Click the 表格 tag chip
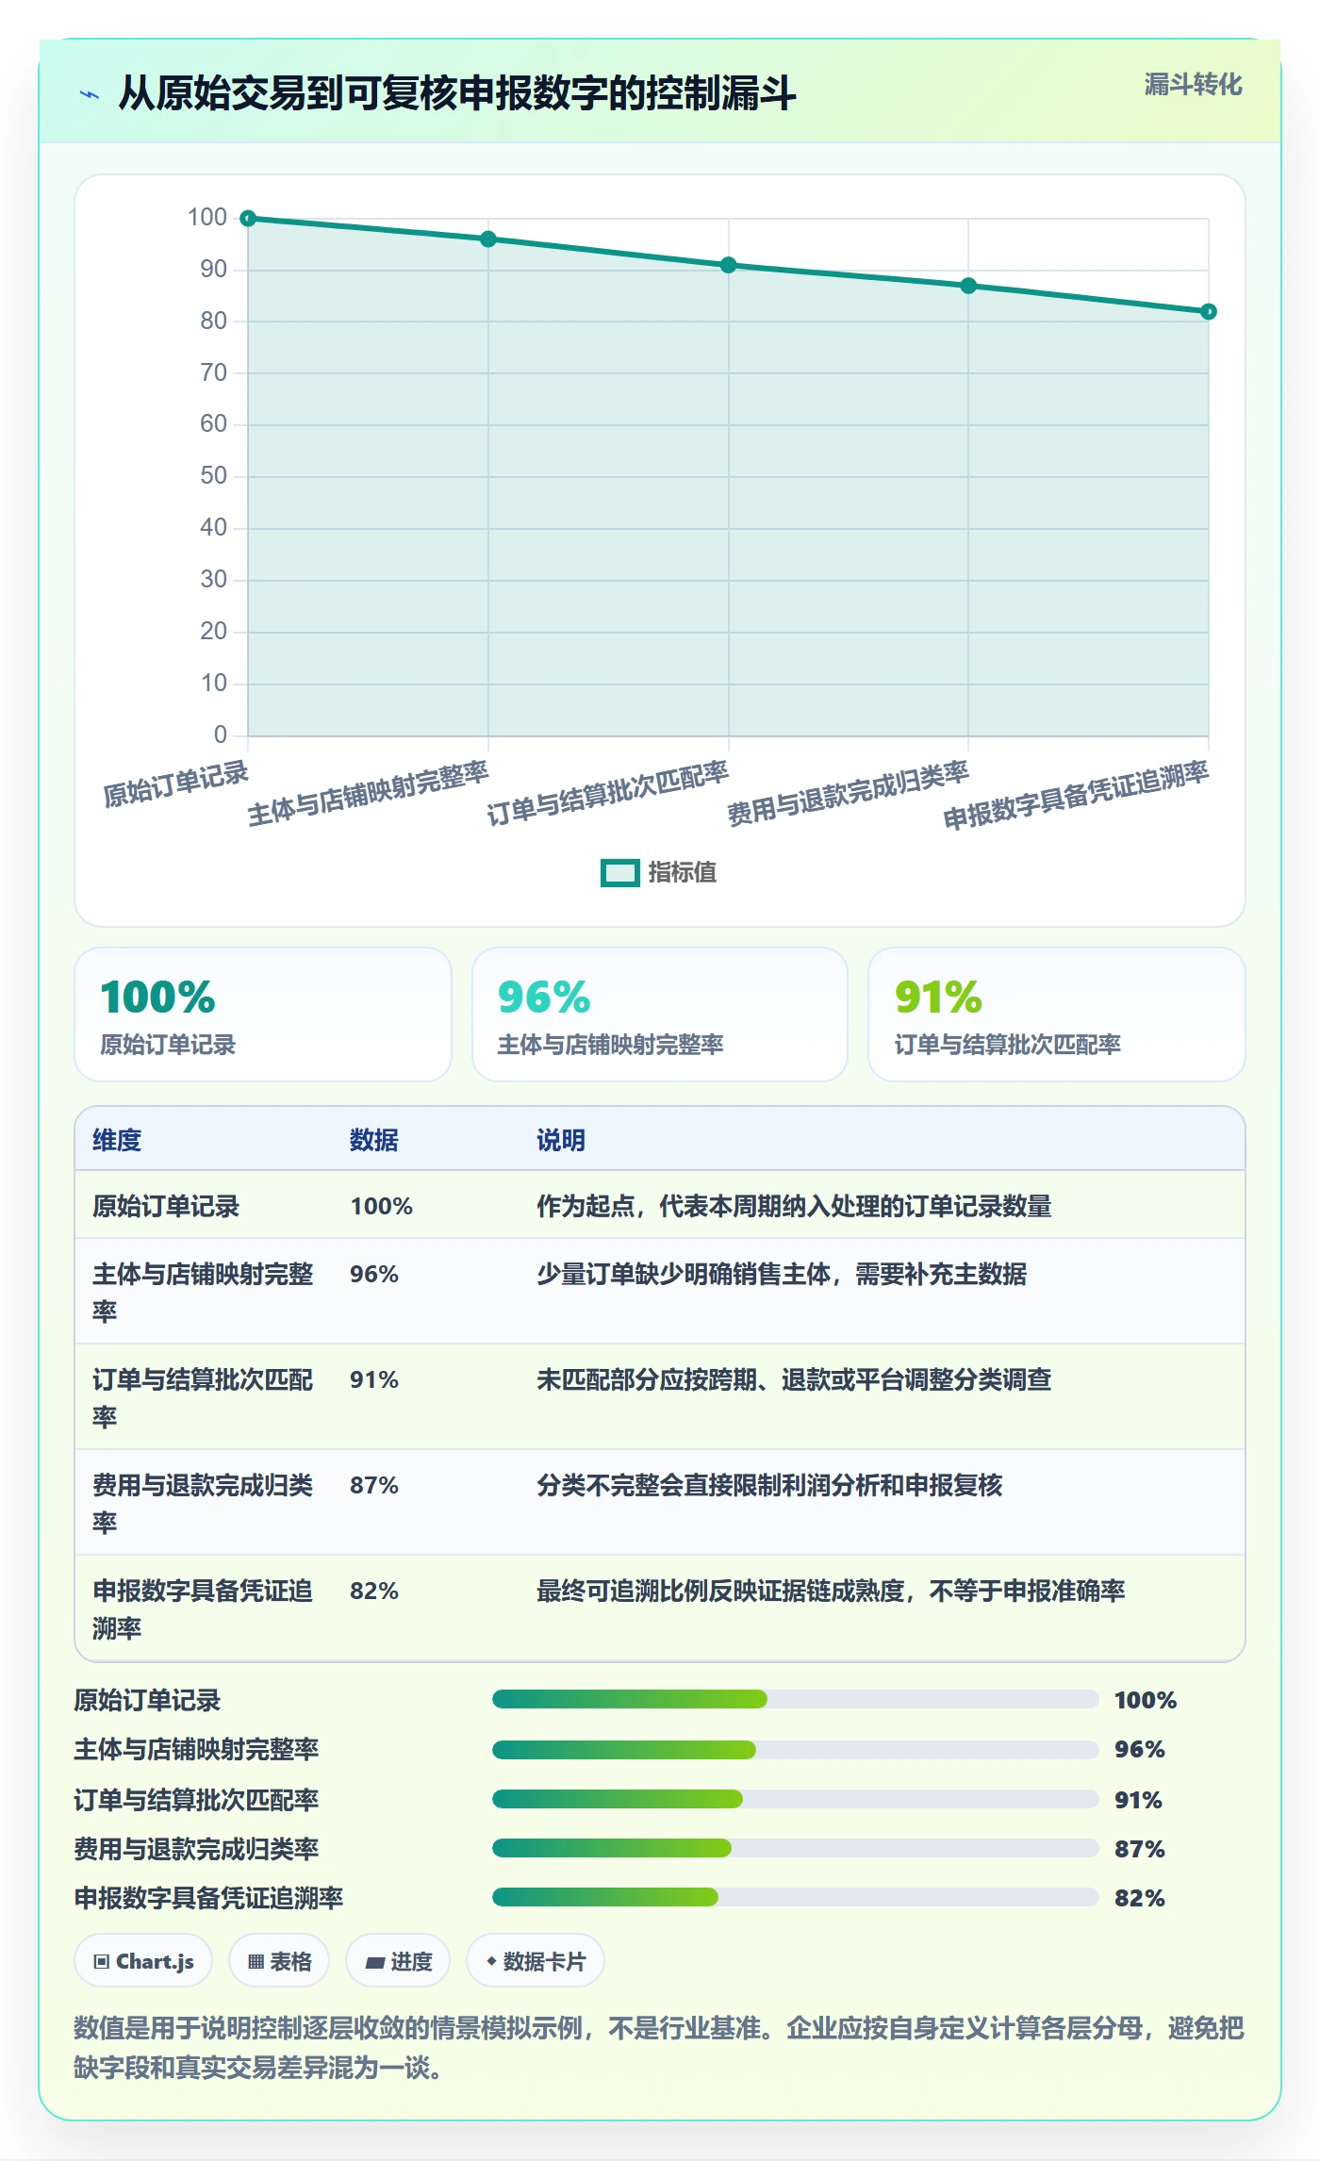1320x2161 pixels. (x=279, y=1962)
